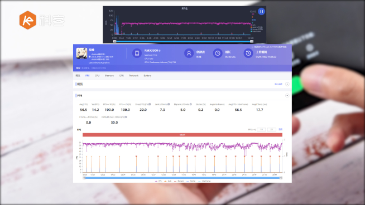Switch to the Memory tab
Image resolution: width=365 pixels, height=205 pixels.
109,76
